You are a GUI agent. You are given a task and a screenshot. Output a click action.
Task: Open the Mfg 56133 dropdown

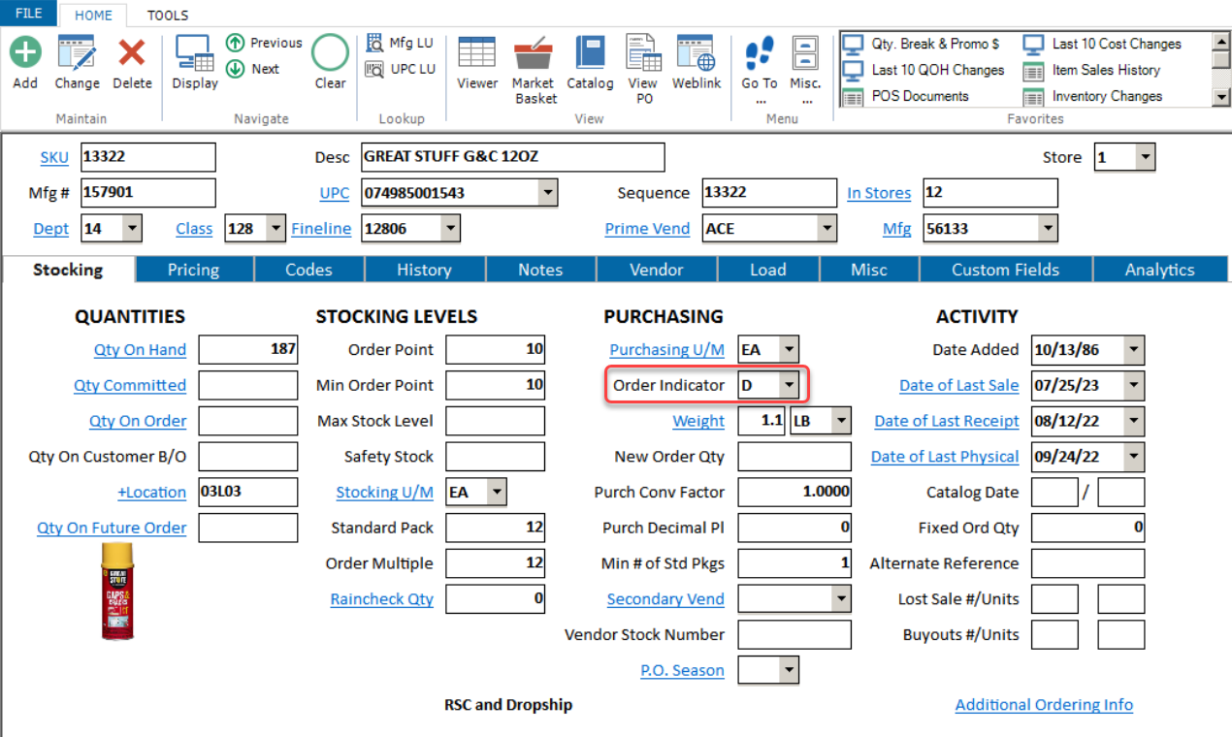point(1048,229)
